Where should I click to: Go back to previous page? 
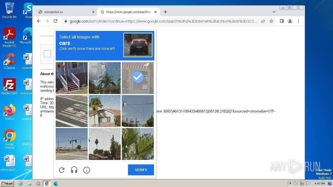(x=39, y=21)
